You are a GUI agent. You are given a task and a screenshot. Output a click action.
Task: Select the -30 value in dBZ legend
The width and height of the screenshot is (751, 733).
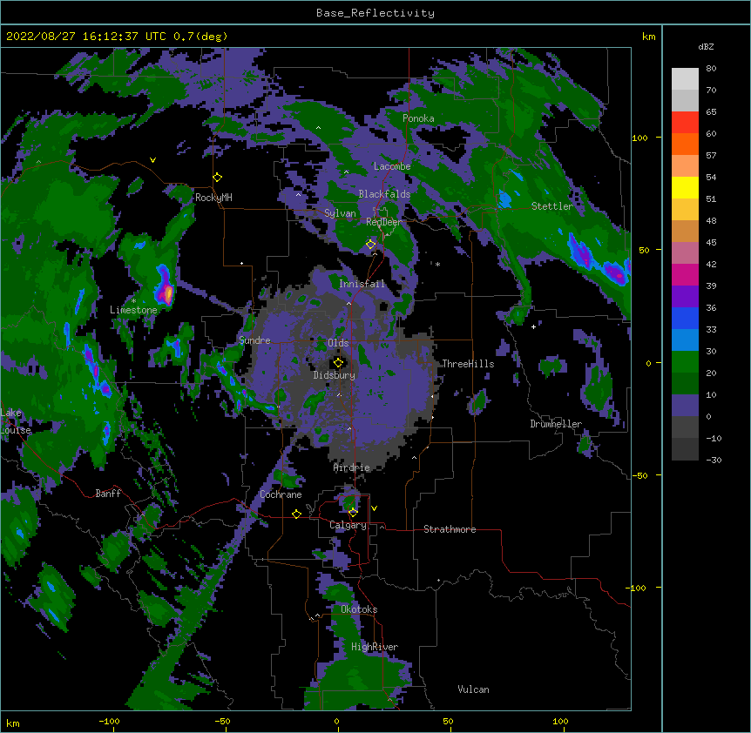point(714,460)
